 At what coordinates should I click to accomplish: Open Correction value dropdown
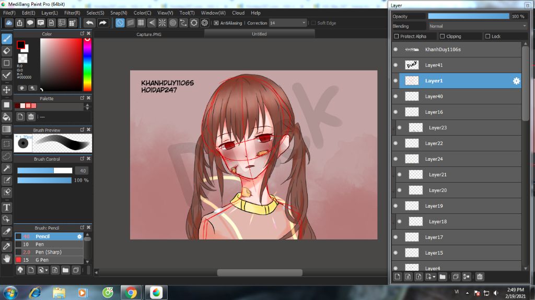[288, 23]
